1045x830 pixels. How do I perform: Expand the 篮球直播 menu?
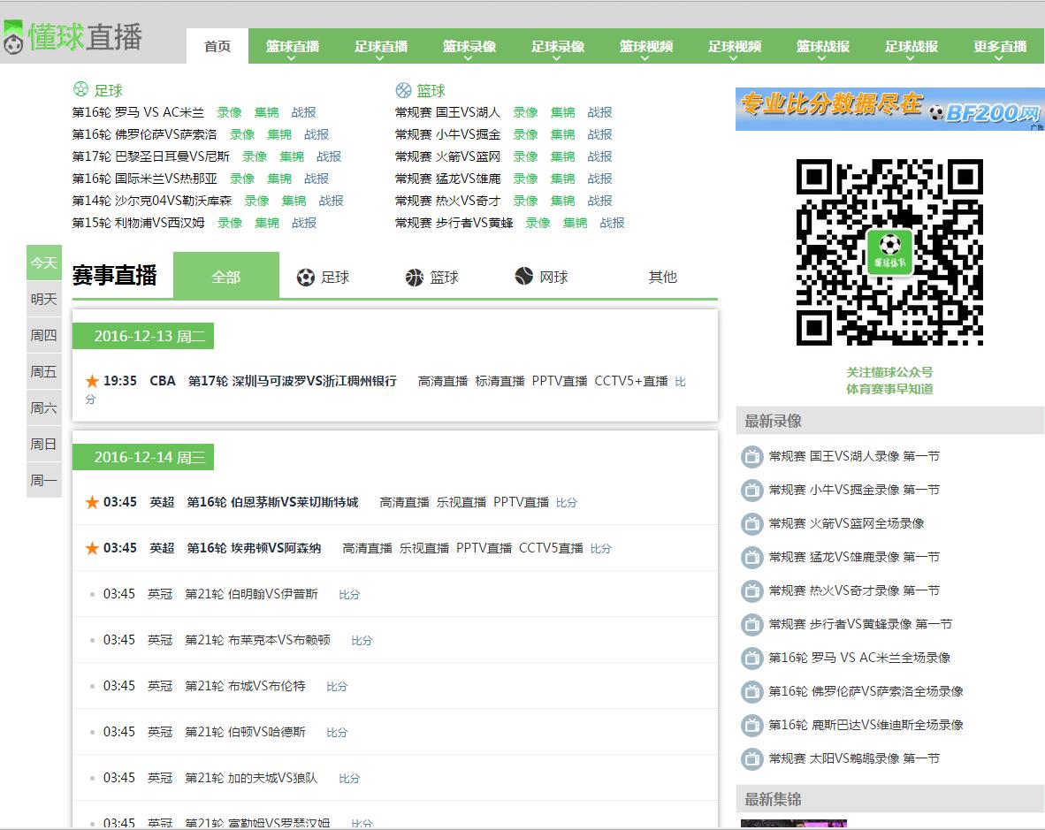(293, 47)
